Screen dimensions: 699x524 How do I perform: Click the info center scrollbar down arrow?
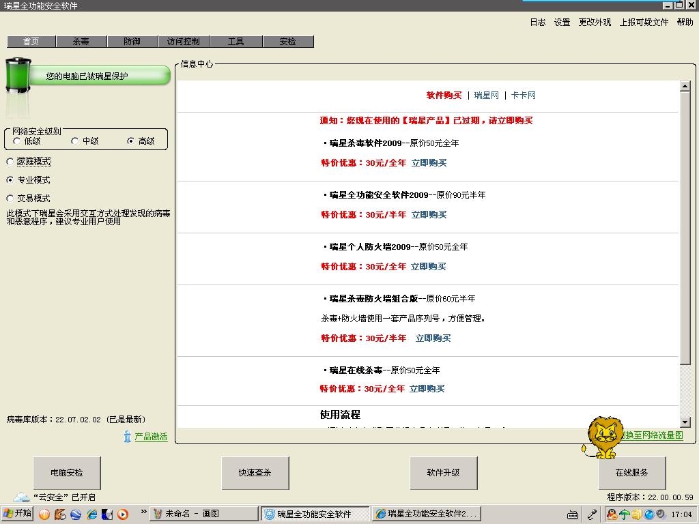coord(685,422)
